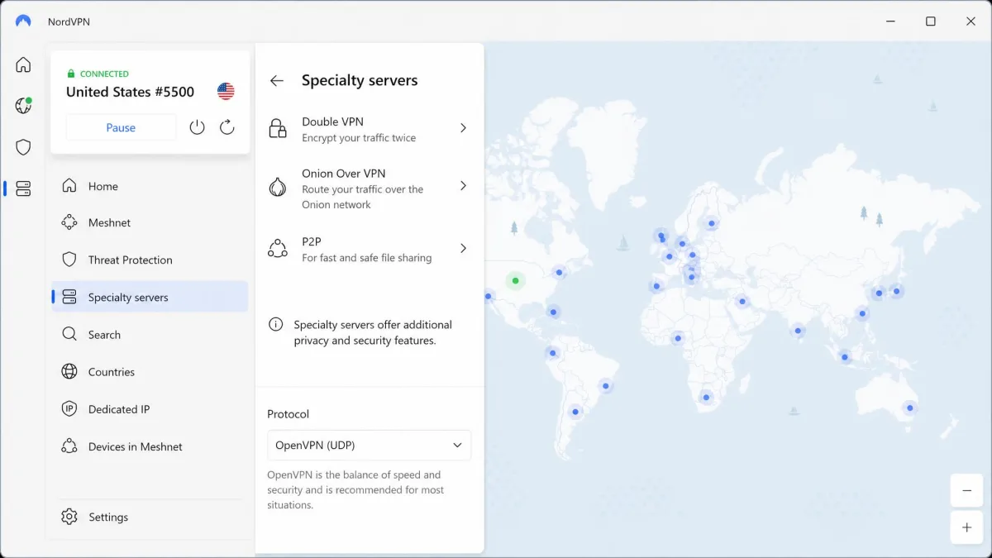The image size is (992, 558).
Task: Click the Double VPN padlock icon
Action: coord(278,128)
